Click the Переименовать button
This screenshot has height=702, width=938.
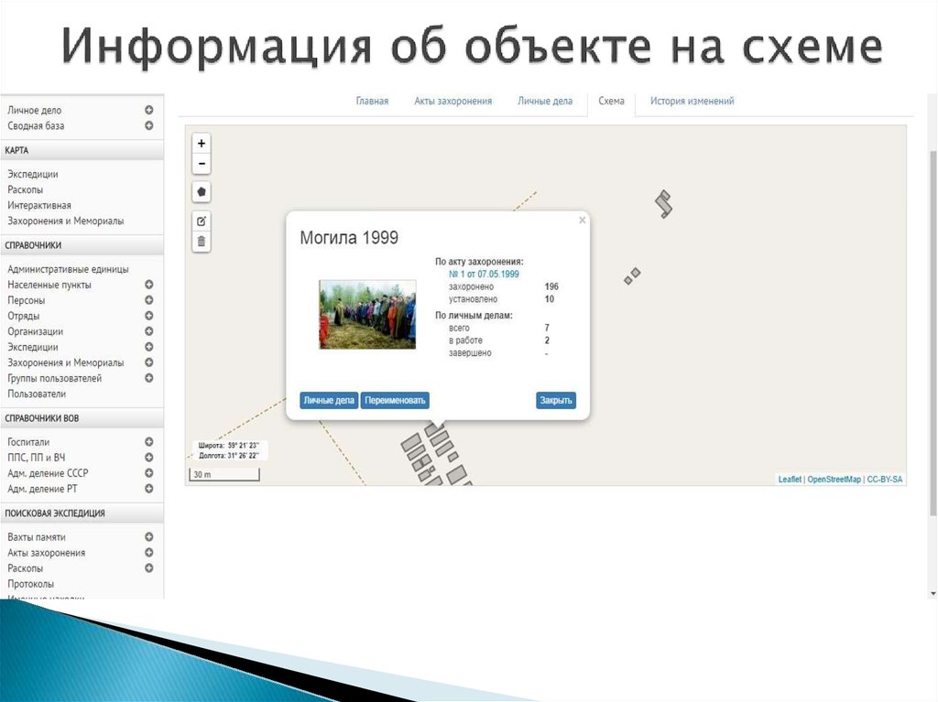coord(395,400)
